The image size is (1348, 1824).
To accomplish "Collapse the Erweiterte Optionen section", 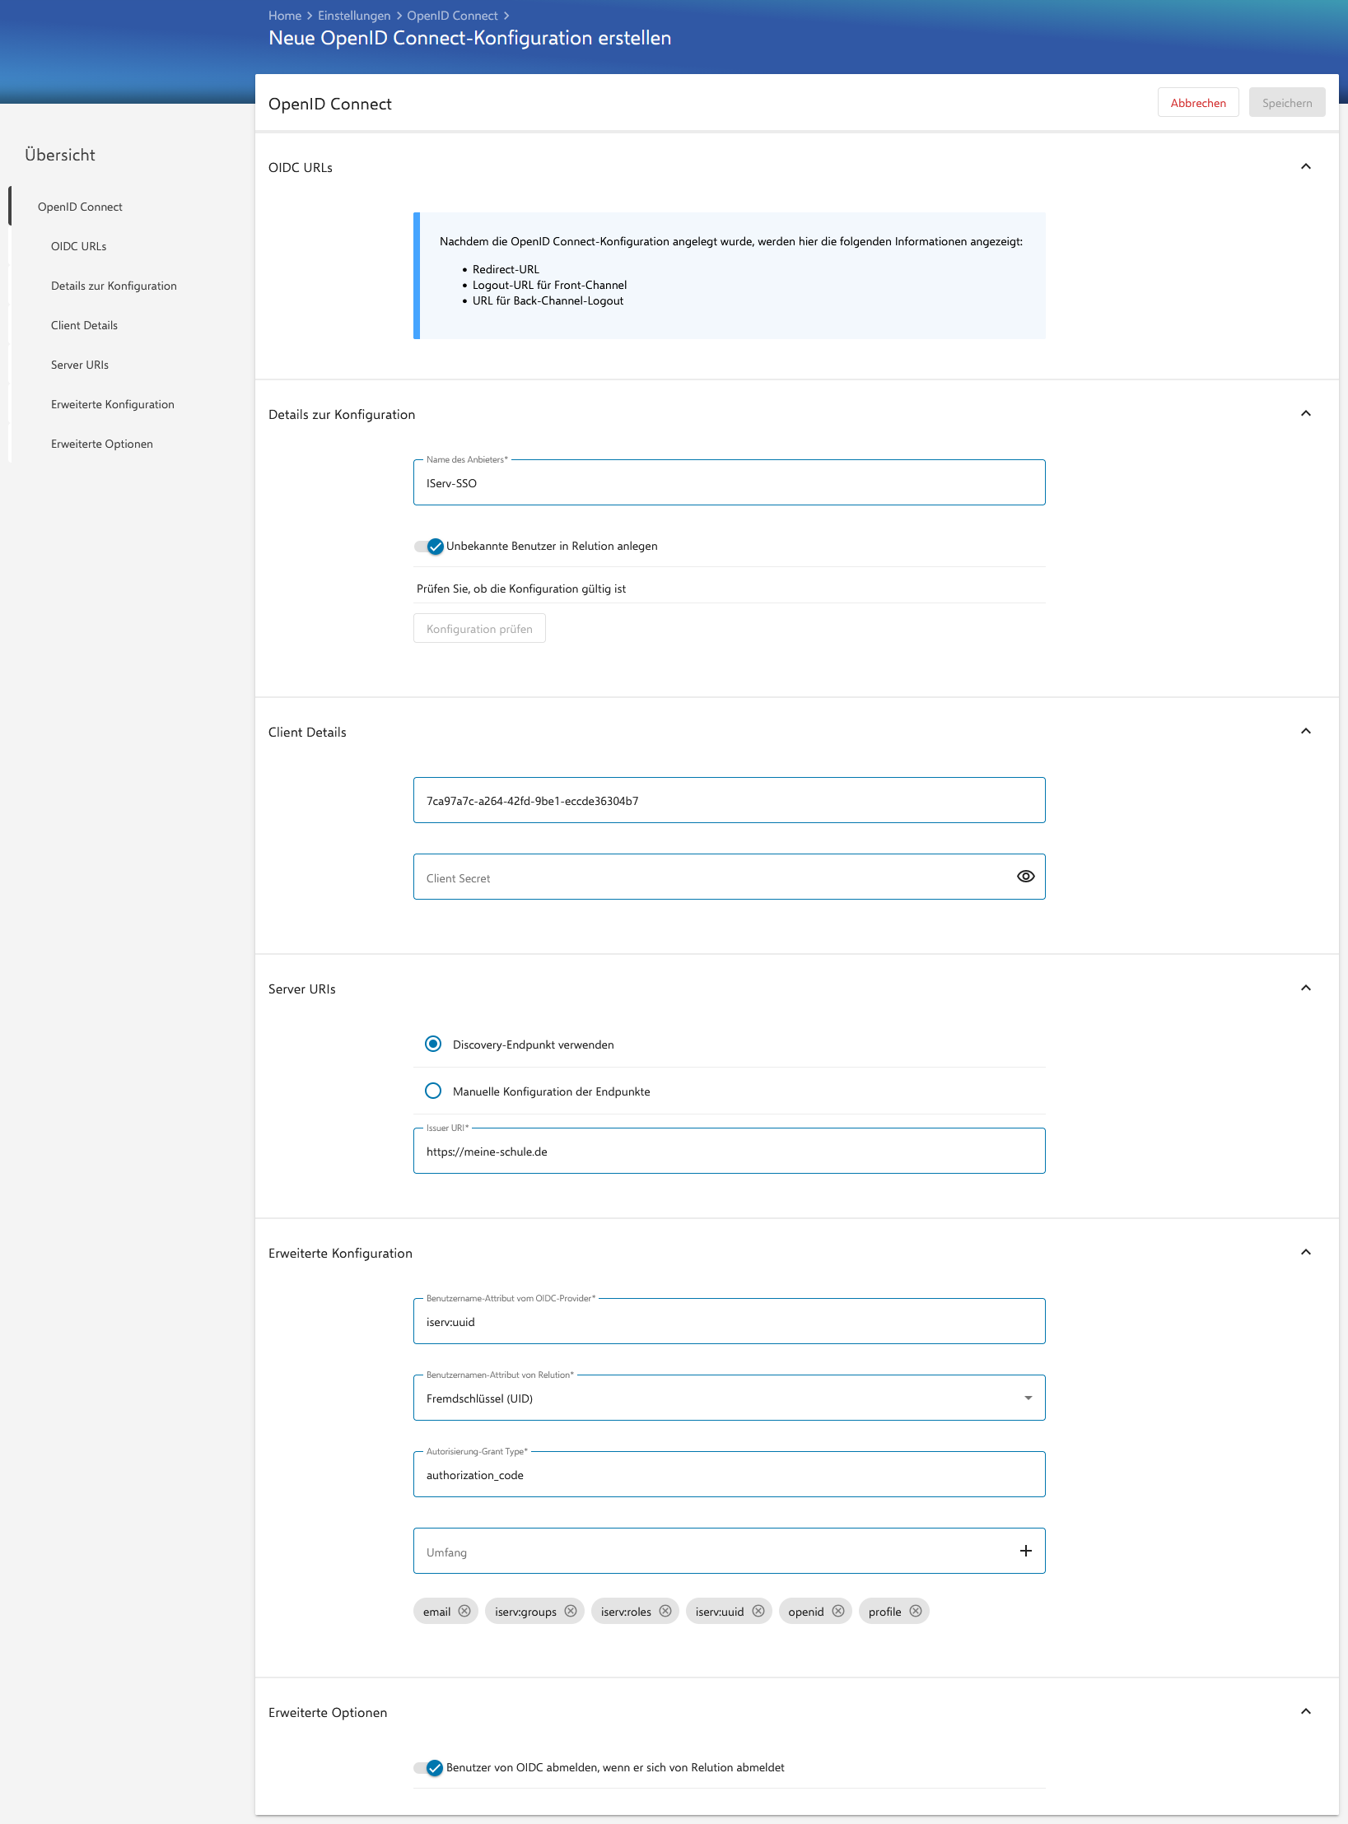I will pos(1306,1711).
